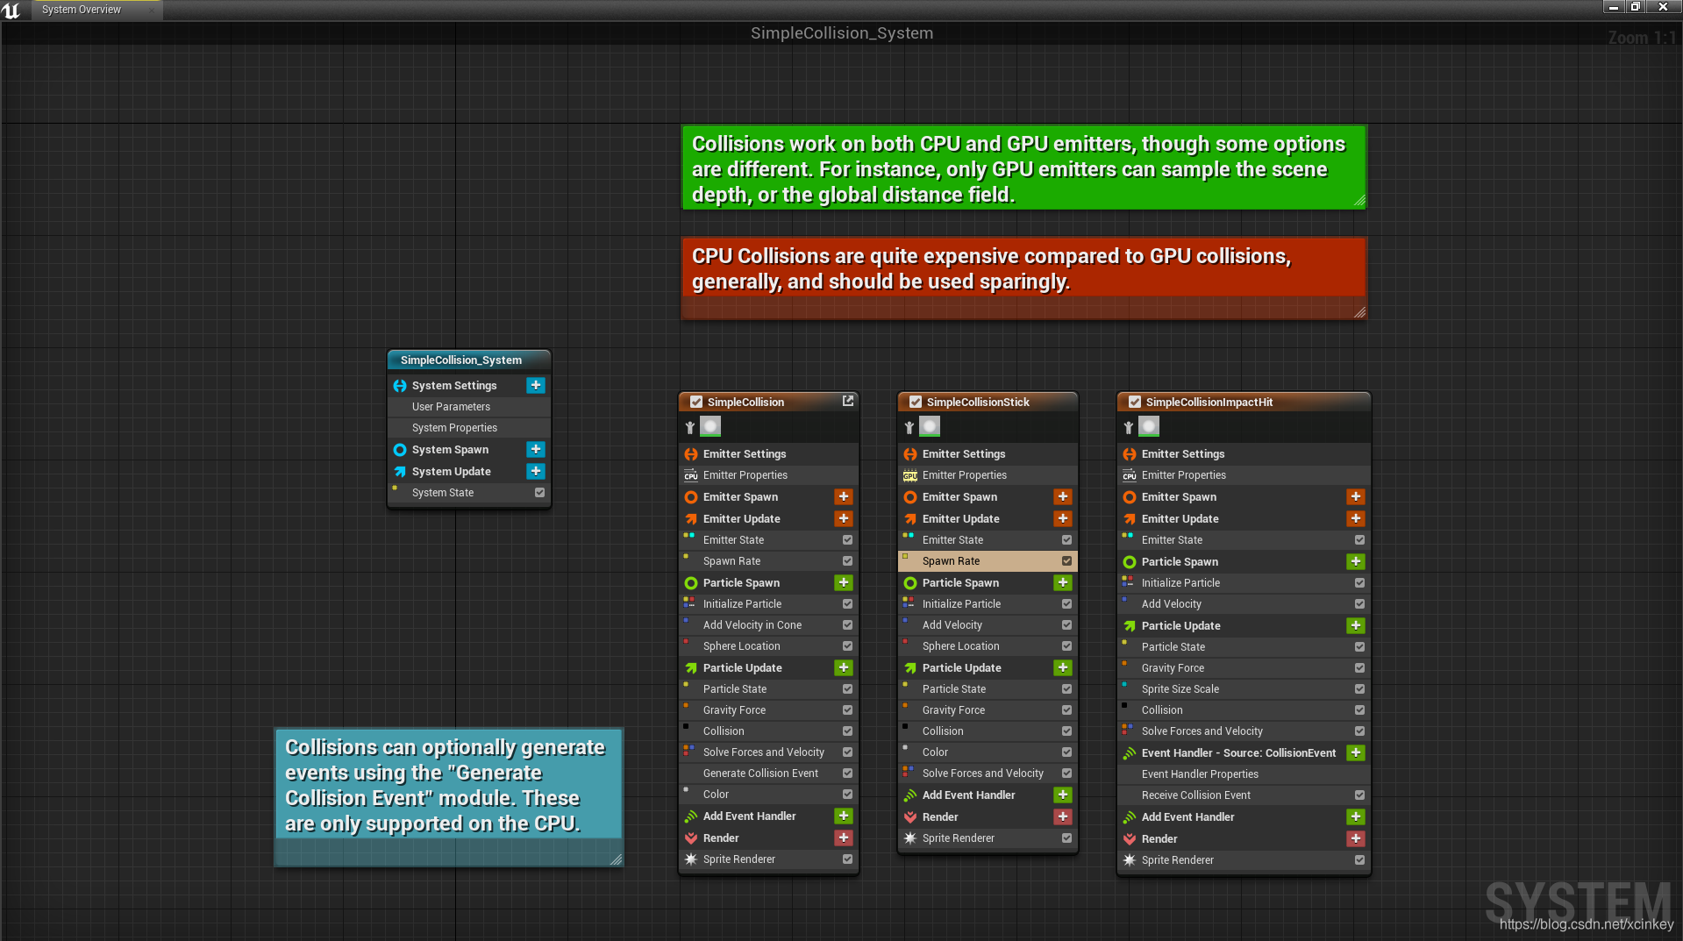Add renderer plus in SimpleCollisionImpactHit emitter
This screenshot has height=941, width=1683.
pyautogui.click(x=1356, y=838)
